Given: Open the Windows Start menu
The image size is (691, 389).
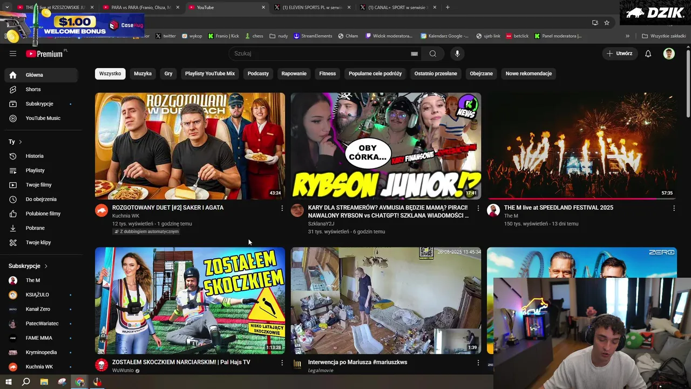Looking at the screenshot, I should coord(8,382).
